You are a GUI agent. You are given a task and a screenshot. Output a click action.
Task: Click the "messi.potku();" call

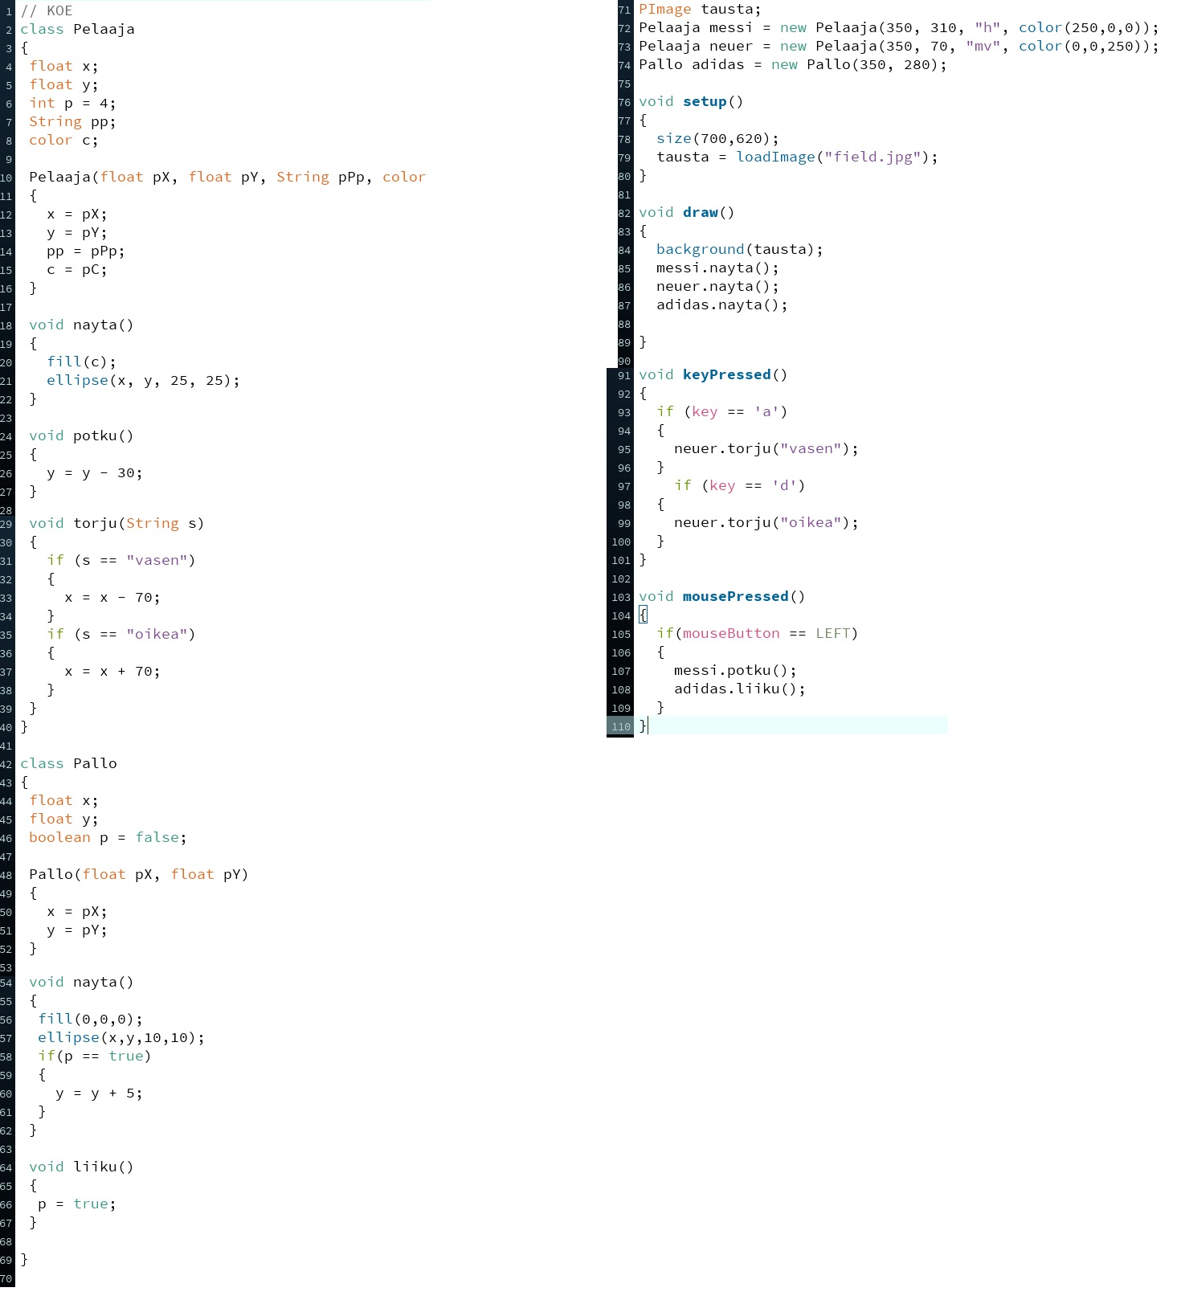pos(735,670)
